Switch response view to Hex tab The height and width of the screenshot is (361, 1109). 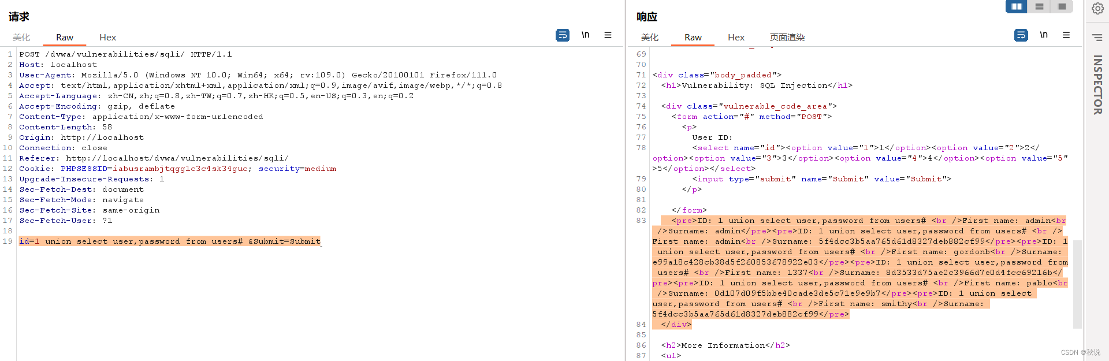tap(736, 38)
